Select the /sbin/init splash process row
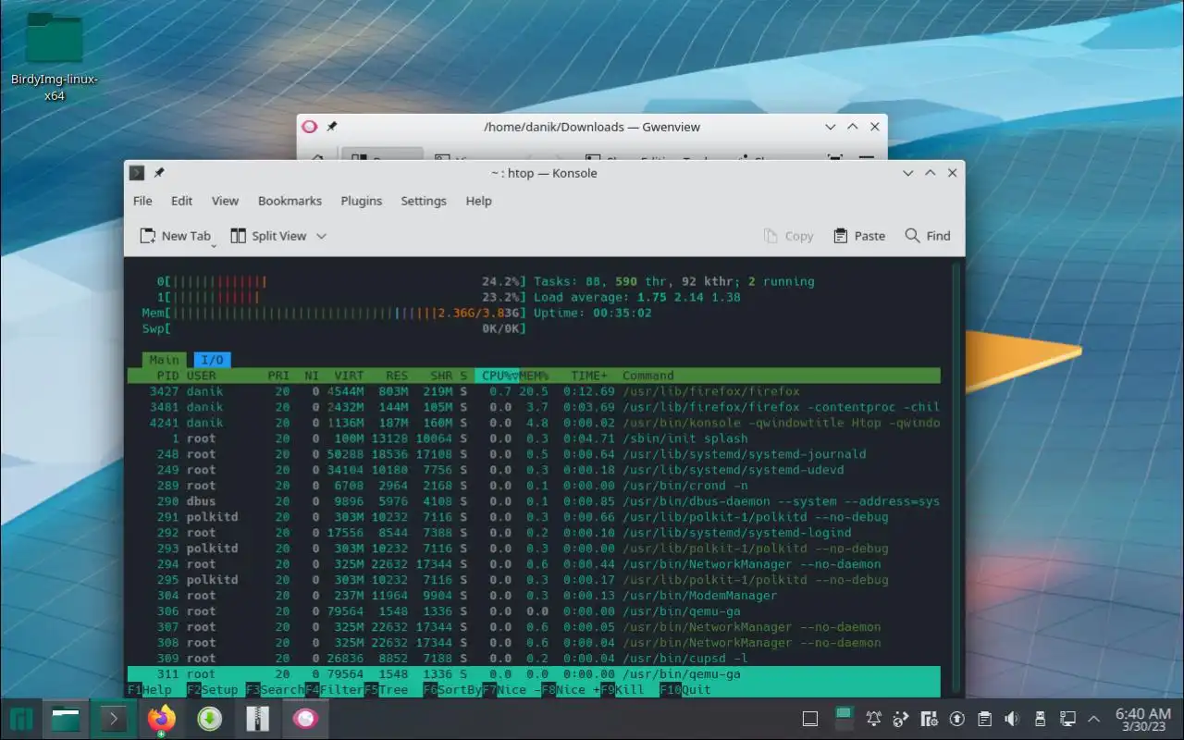Image resolution: width=1184 pixels, height=740 pixels. pos(534,438)
